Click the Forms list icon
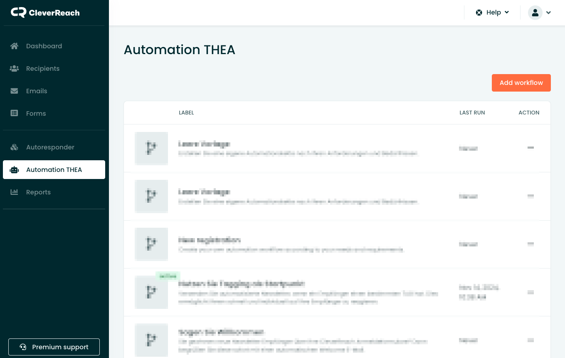This screenshot has width=565, height=358. click(x=14, y=114)
